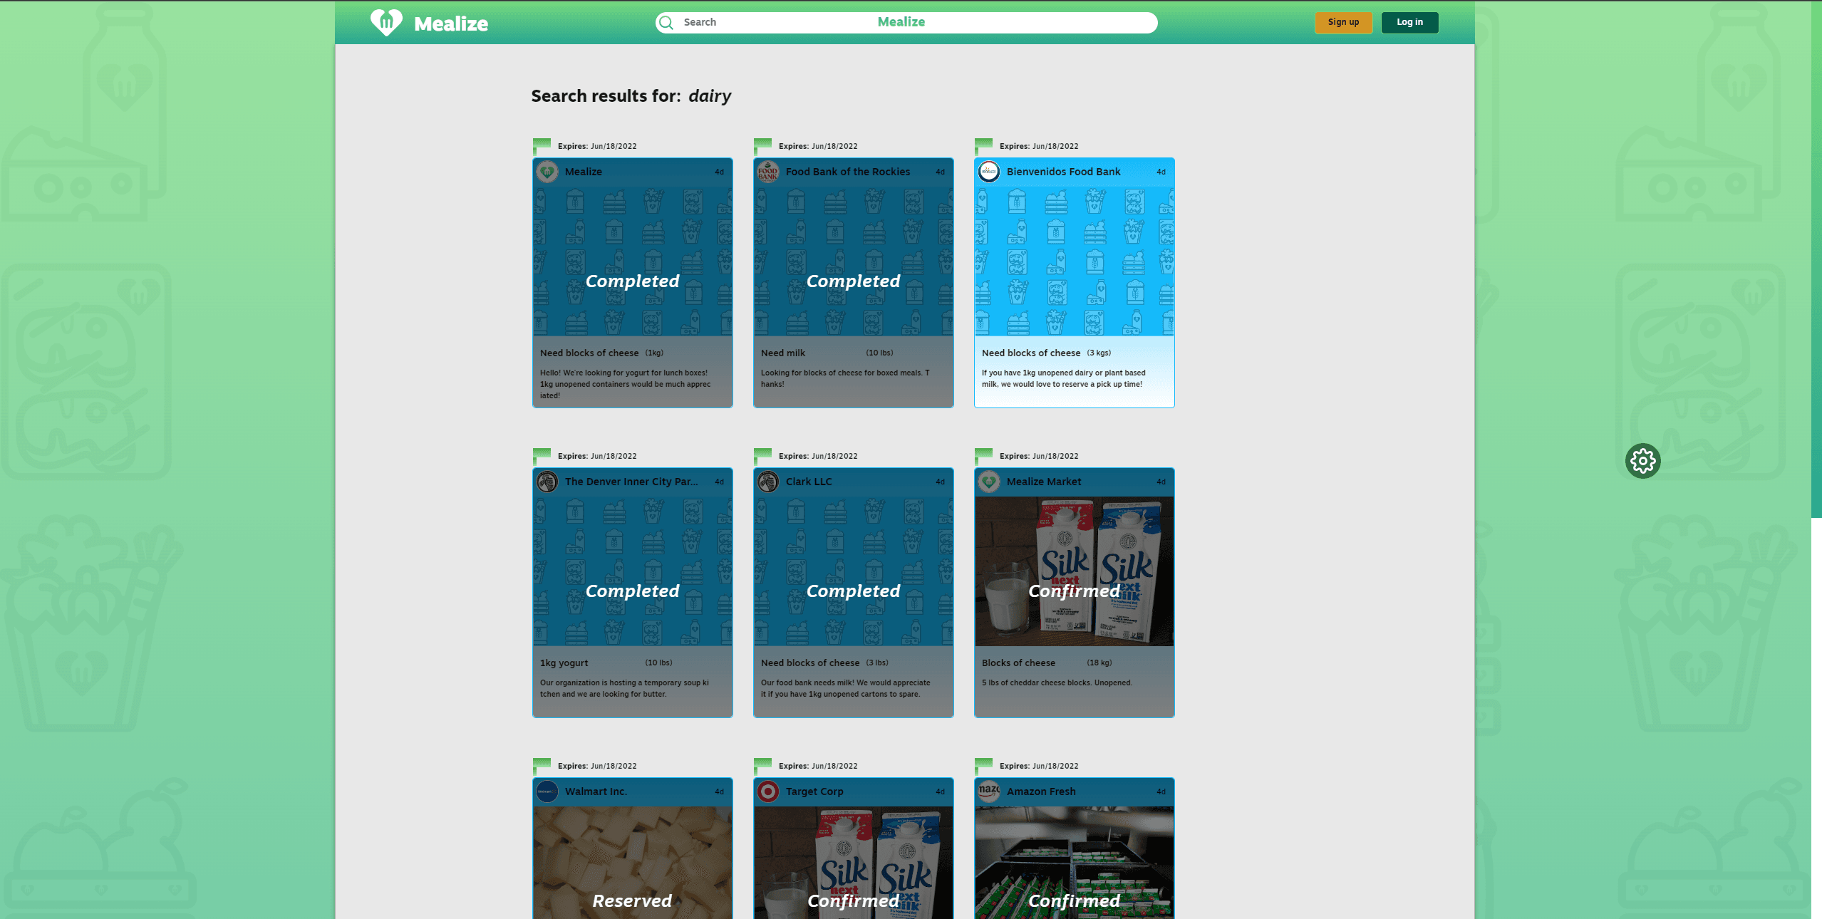Click the Walmart Inc. avatar icon

coord(547,791)
